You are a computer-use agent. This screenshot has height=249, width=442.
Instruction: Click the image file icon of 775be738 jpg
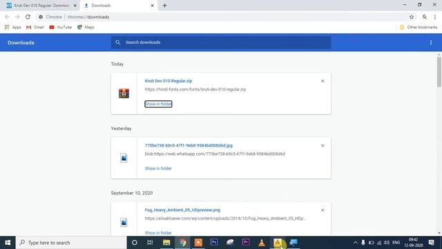[x=124, y=158]
